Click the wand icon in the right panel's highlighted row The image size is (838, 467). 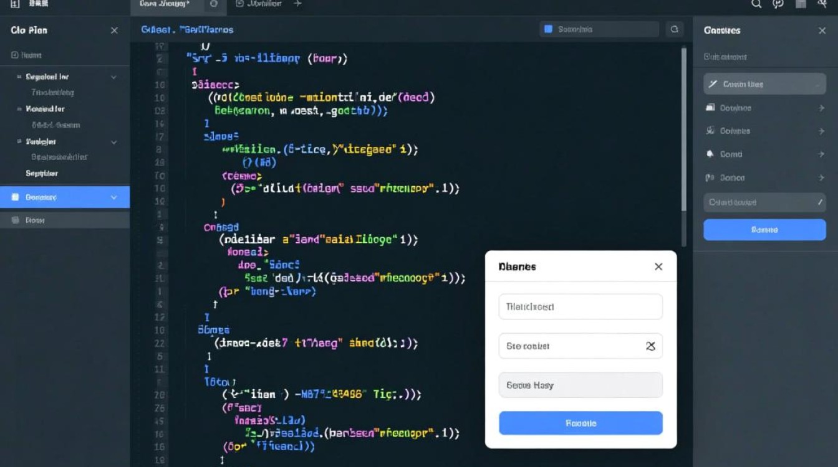(713, 84)
